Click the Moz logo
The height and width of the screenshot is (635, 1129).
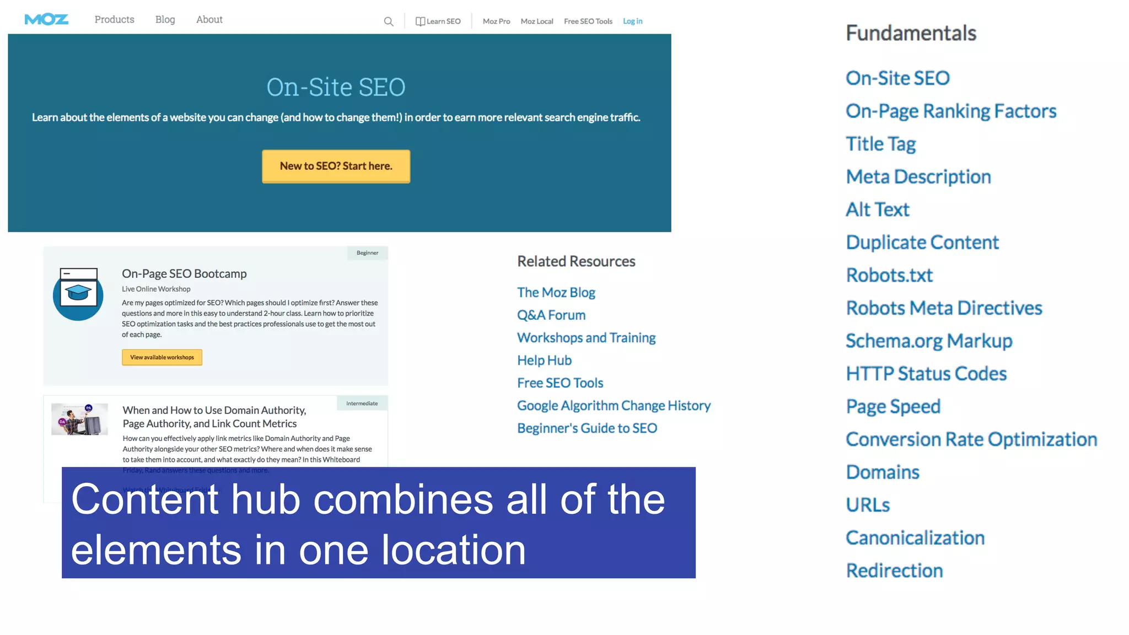tap(46, 20)
